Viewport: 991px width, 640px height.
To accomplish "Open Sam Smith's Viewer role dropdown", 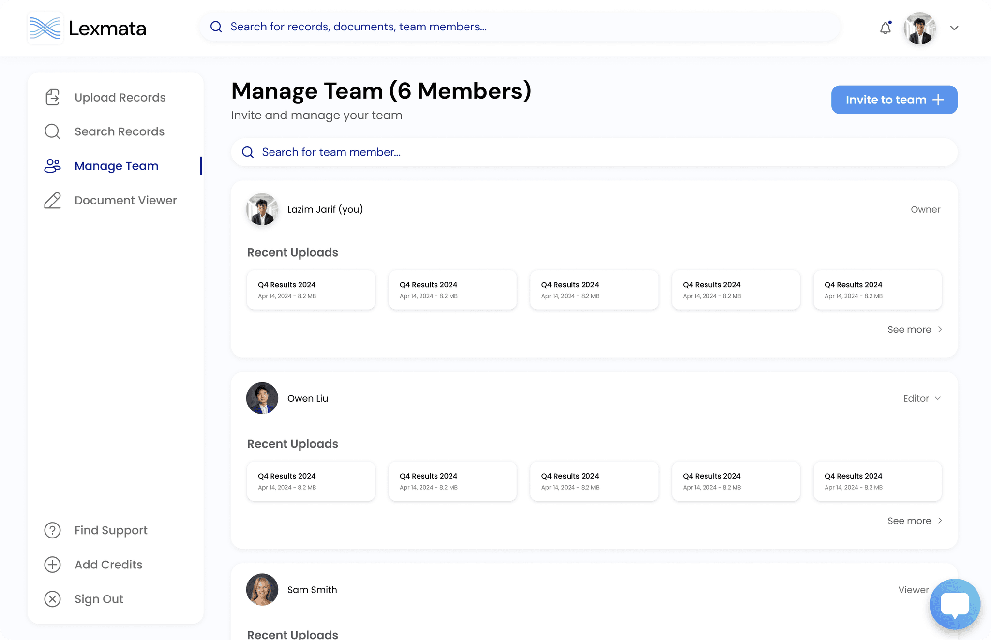I will click(914, 590).
